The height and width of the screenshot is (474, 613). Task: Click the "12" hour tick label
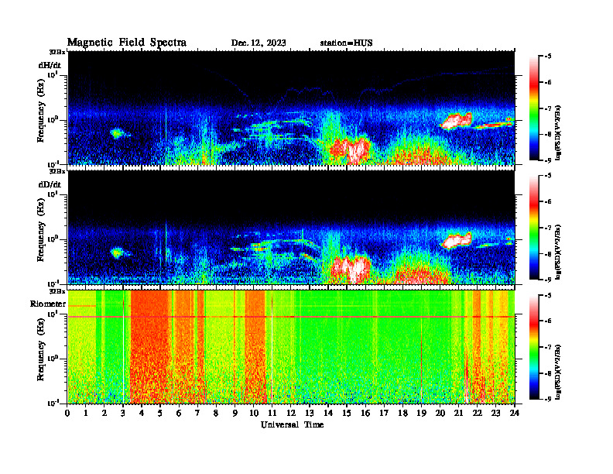(x=291, y=413)
